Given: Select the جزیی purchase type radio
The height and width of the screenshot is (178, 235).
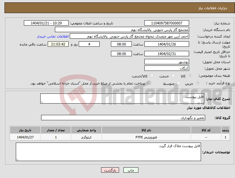Looking at the screenshot, I should pyautogui.click(x=198, y=83).
